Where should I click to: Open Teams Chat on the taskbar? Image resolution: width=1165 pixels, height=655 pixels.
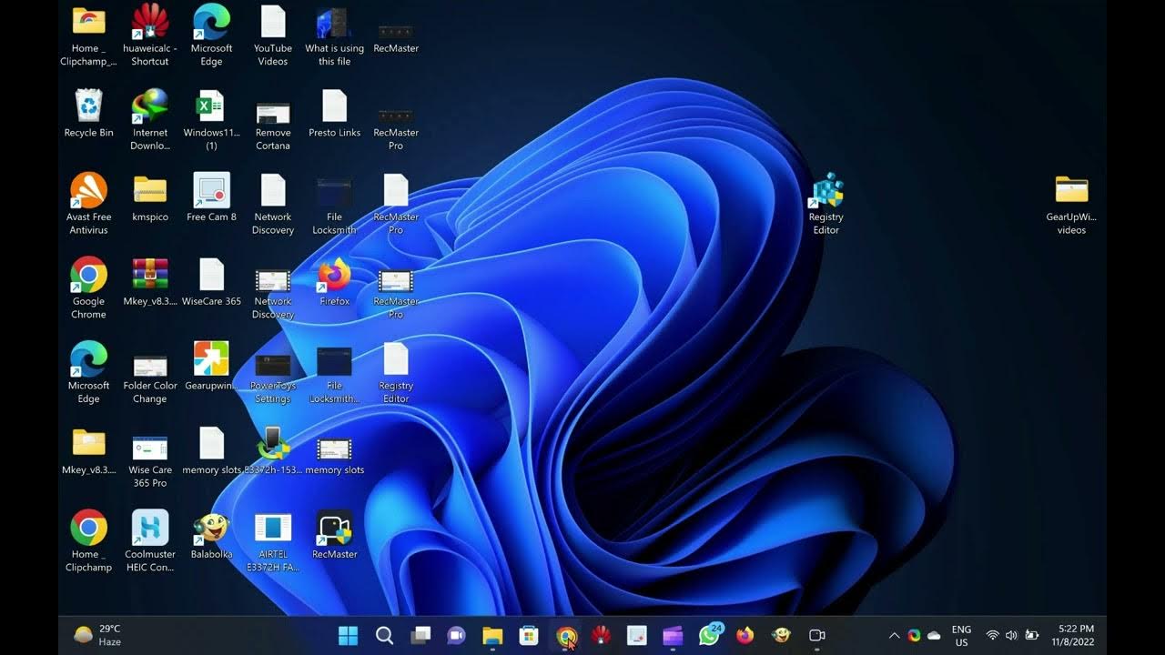click(x=456, y=635)
